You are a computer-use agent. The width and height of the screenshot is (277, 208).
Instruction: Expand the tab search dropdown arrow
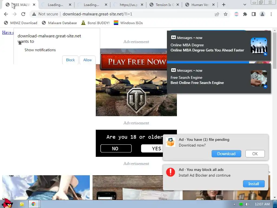245,5
